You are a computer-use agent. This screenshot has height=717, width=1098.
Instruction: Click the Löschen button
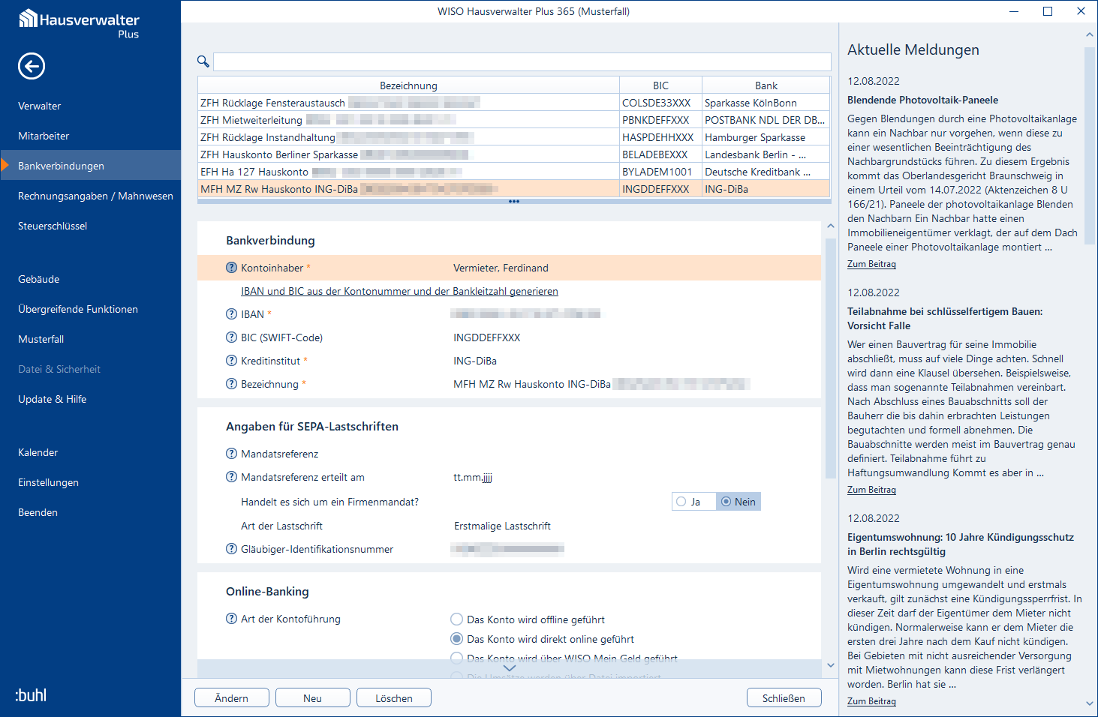[x=394, y=698]
